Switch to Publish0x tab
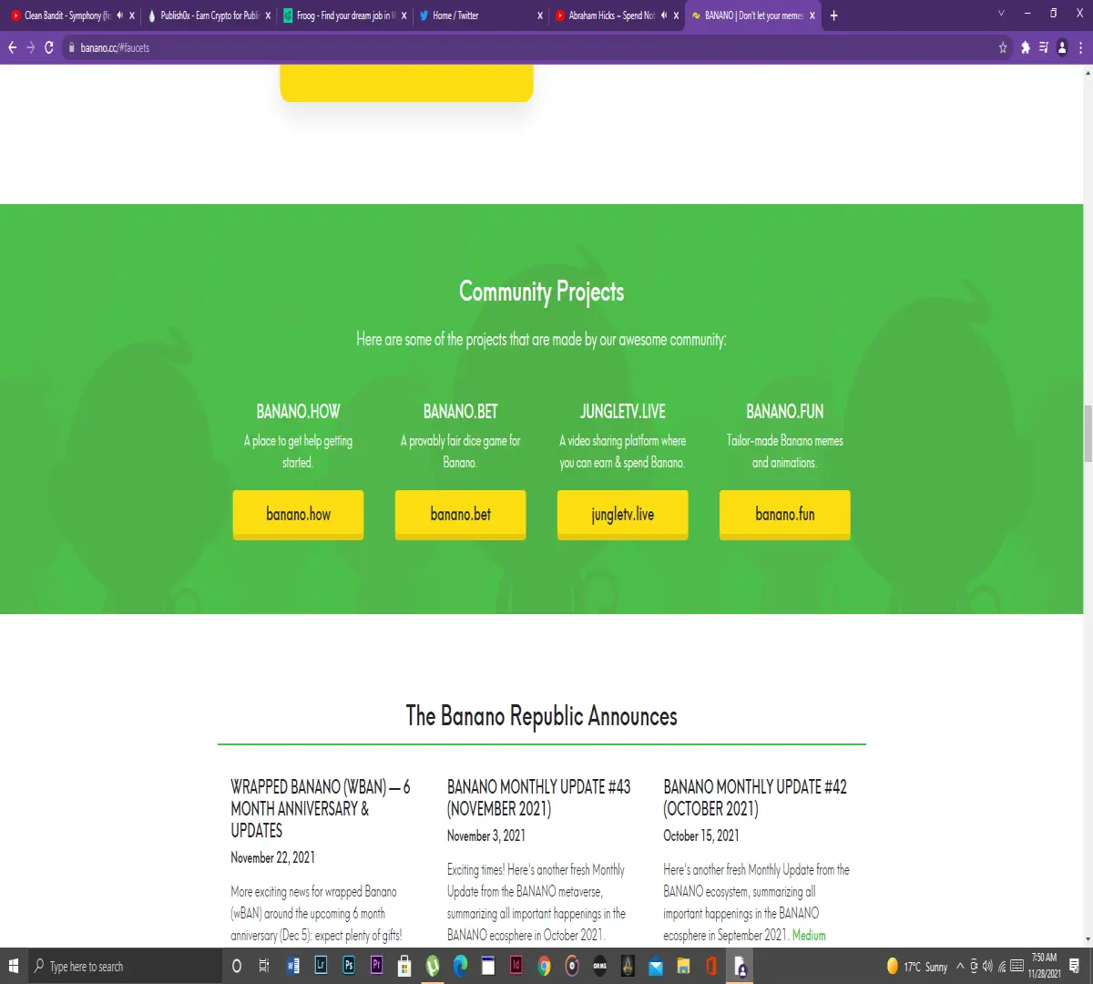 pos(209,15)
